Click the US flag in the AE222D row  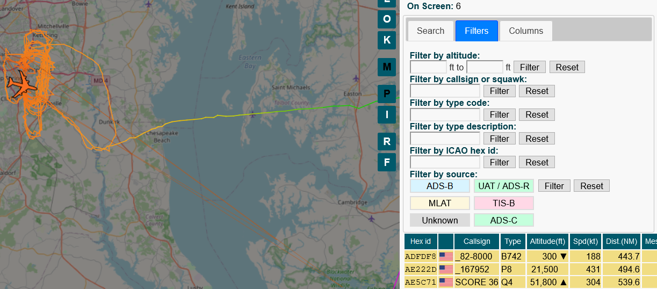coord(446,269)
